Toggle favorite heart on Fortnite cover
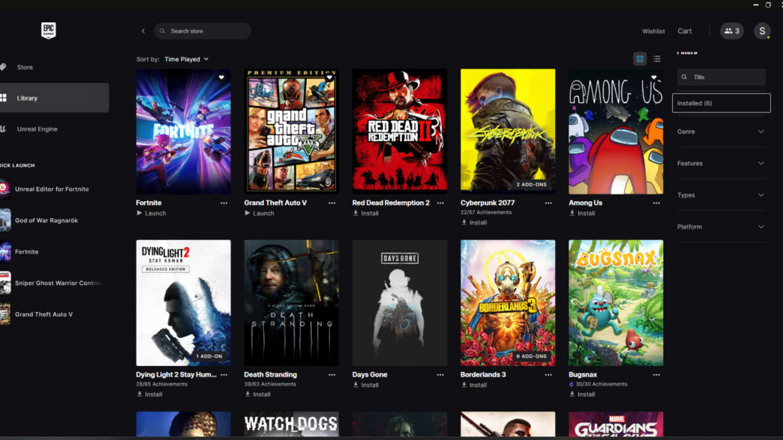The image size is (783, 440). pos(221,77)
